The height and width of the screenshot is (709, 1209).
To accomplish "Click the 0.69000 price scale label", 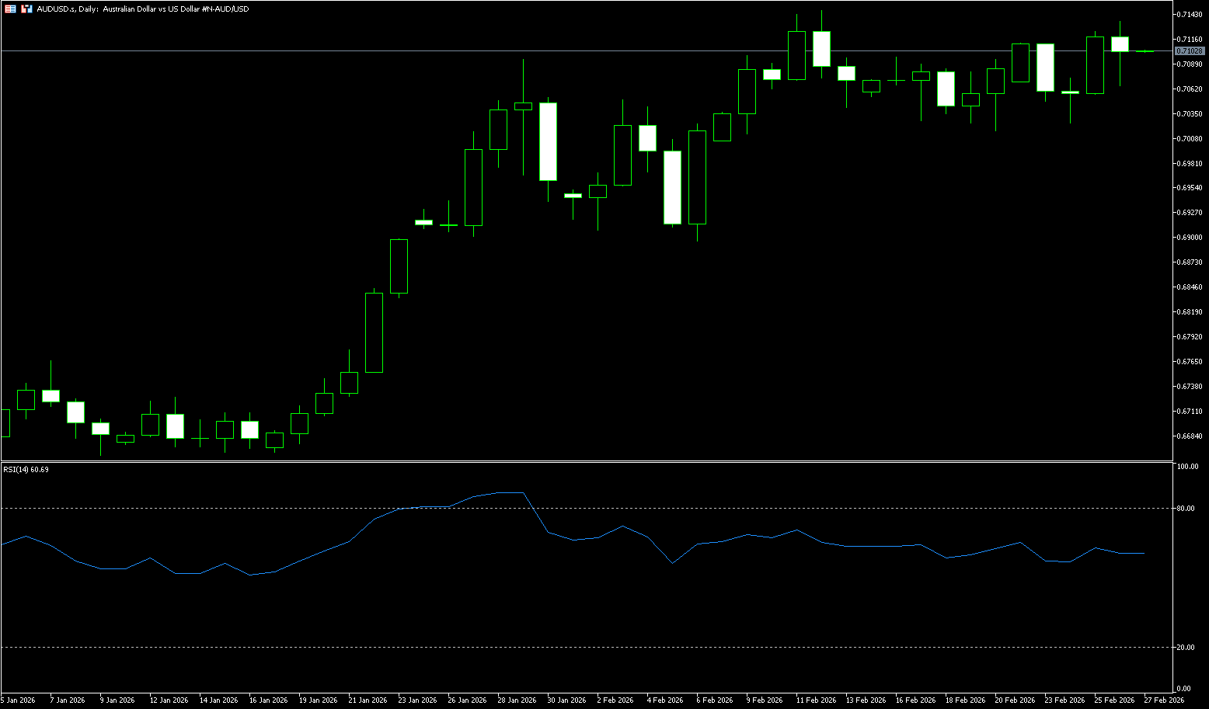I will coord(1190,238).
